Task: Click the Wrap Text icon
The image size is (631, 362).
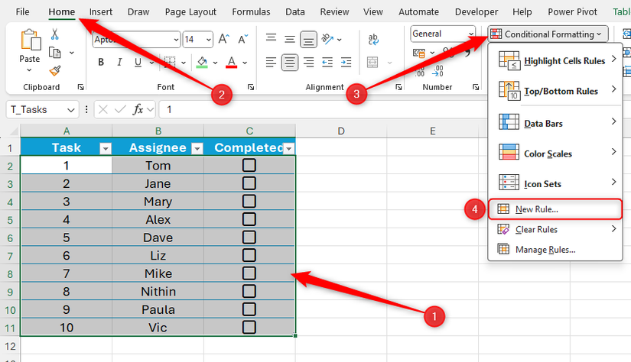Action: (375, 40)
